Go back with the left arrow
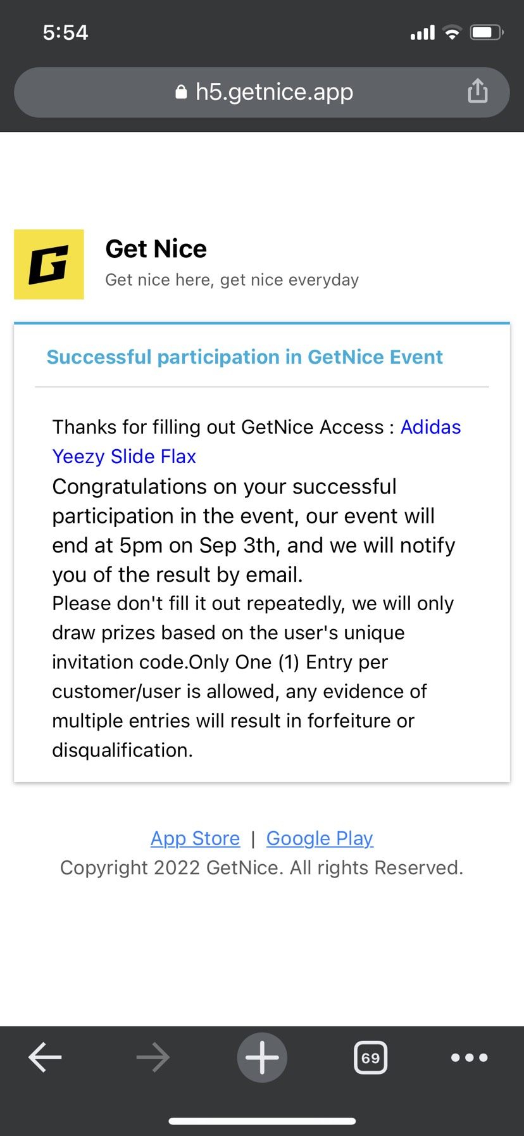The height and width of the screenshot is (1136, 524). coord(45,1057)
